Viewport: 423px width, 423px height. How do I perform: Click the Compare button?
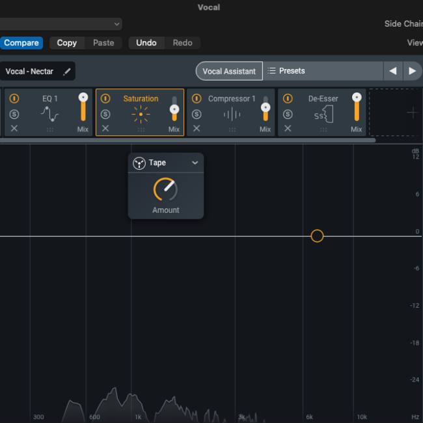21,43
